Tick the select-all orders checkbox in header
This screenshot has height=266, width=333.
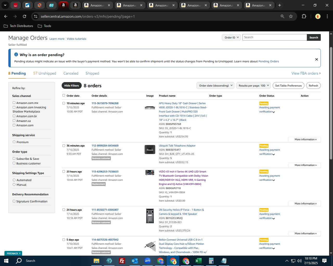click(64, 95)
